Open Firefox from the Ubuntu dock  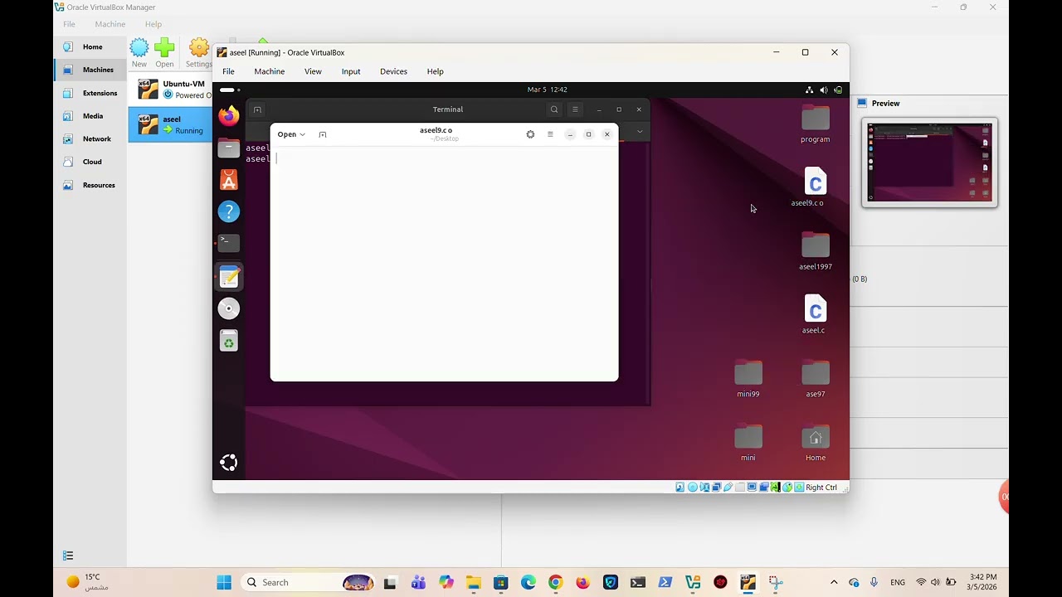229,115
